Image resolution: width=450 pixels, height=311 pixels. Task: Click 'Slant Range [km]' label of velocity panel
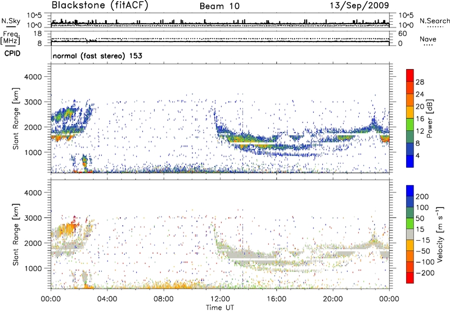[x=16, y=234]
